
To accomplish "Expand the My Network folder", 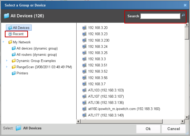I will point(3,42).
